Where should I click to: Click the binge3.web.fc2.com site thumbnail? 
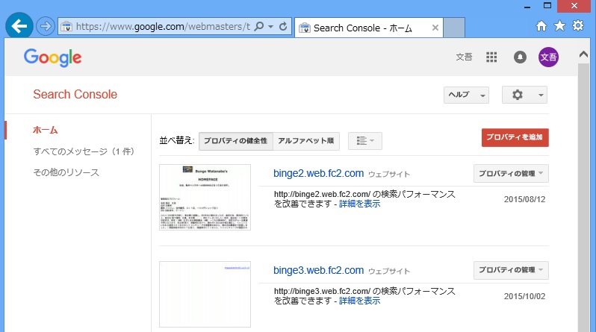pyautogui.click(x=205, y=294)
